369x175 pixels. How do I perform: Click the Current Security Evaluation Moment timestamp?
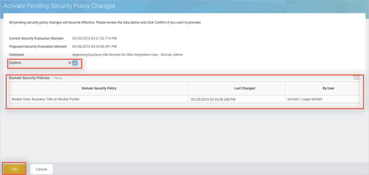(x=94, y=38)
